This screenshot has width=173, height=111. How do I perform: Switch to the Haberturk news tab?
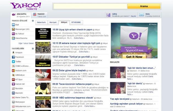[x=41, y=22]
